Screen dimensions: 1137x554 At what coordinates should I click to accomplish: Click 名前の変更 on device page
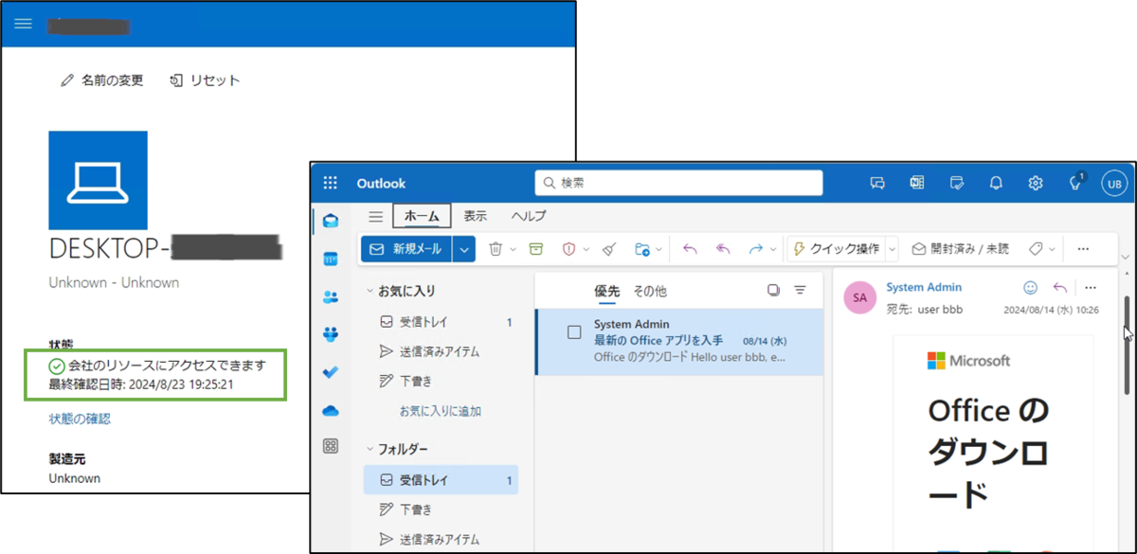coord(101,80)
